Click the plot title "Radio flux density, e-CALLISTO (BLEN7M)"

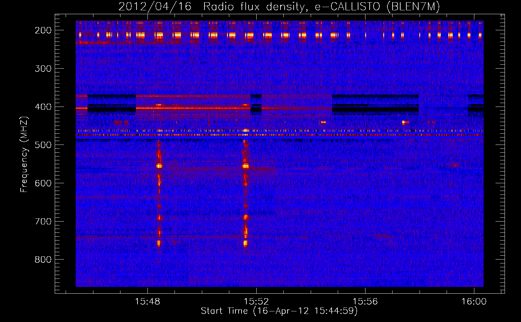tap(321, 6)
